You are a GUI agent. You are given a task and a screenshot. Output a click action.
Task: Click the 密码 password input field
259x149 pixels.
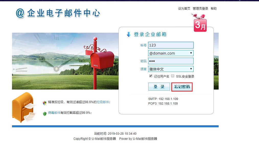coord(171,61)
